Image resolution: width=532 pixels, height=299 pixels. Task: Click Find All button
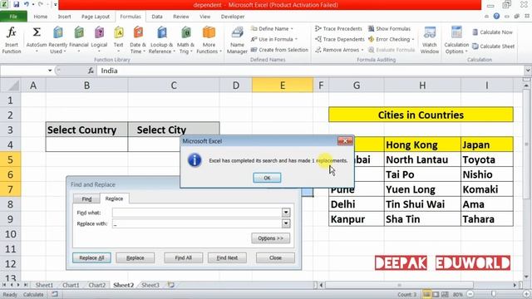pos(183,257)
